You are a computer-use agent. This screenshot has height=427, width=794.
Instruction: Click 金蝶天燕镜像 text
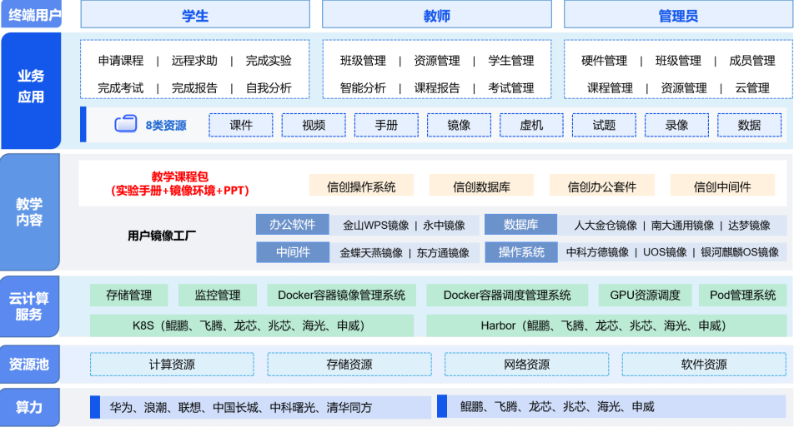click(x=371, y=253)
